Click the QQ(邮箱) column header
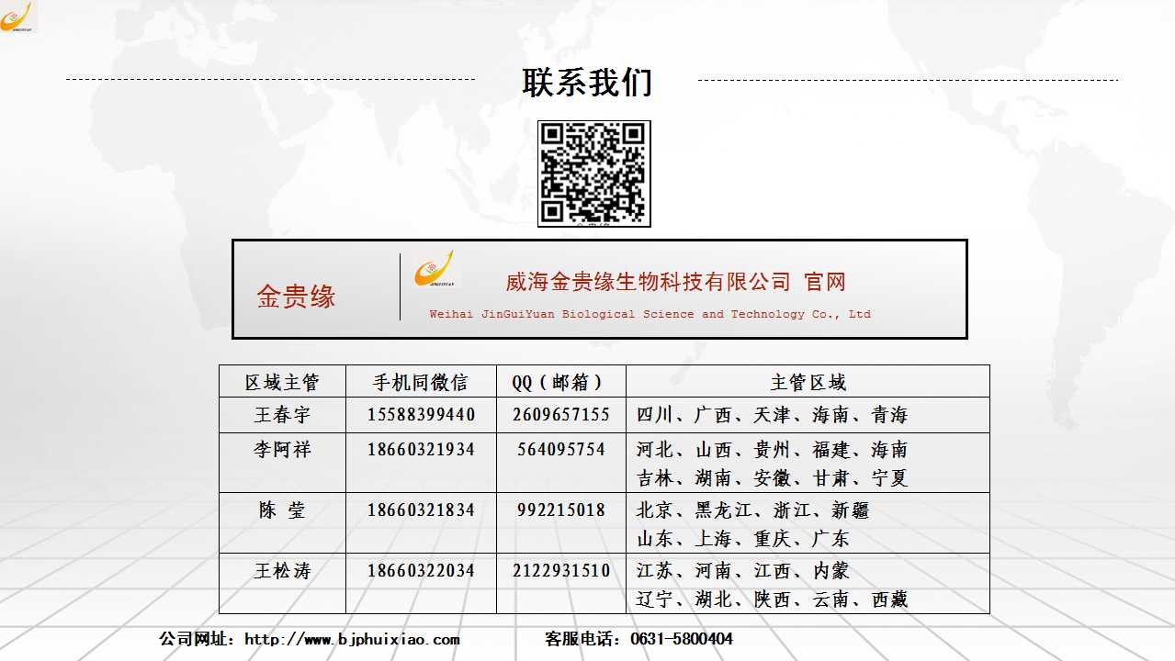1175x661 pixels. tap(560, 382)
